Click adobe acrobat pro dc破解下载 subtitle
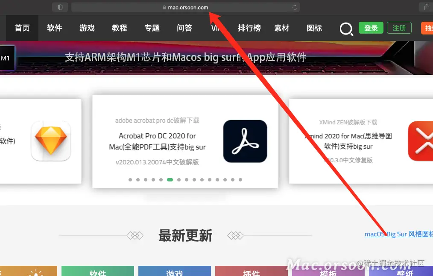433x276 pixels. [157, 121]
